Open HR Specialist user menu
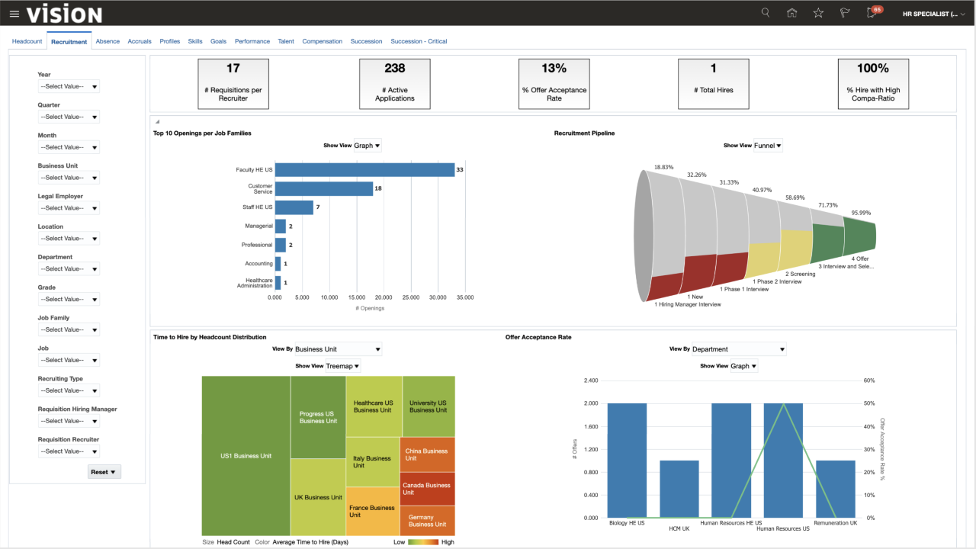The height and width of the screenshot is (549, 976). (x=934, y=14)
